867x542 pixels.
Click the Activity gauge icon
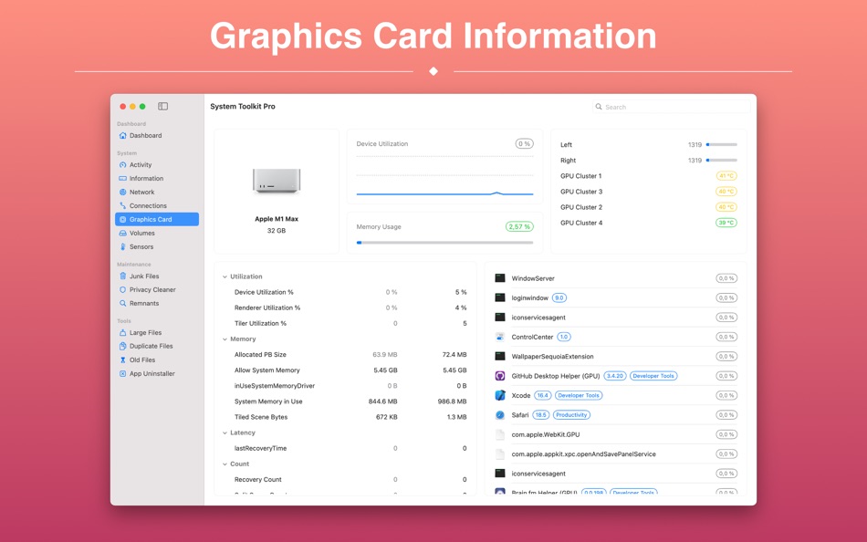[123, 165]
